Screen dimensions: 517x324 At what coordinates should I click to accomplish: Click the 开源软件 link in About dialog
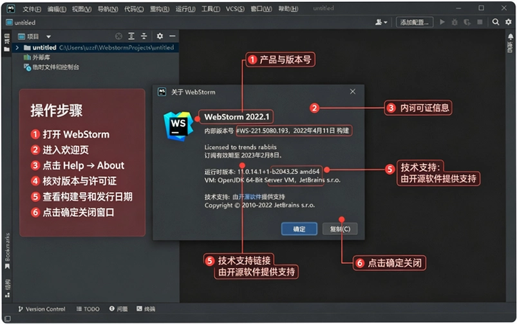pos(250,197)
